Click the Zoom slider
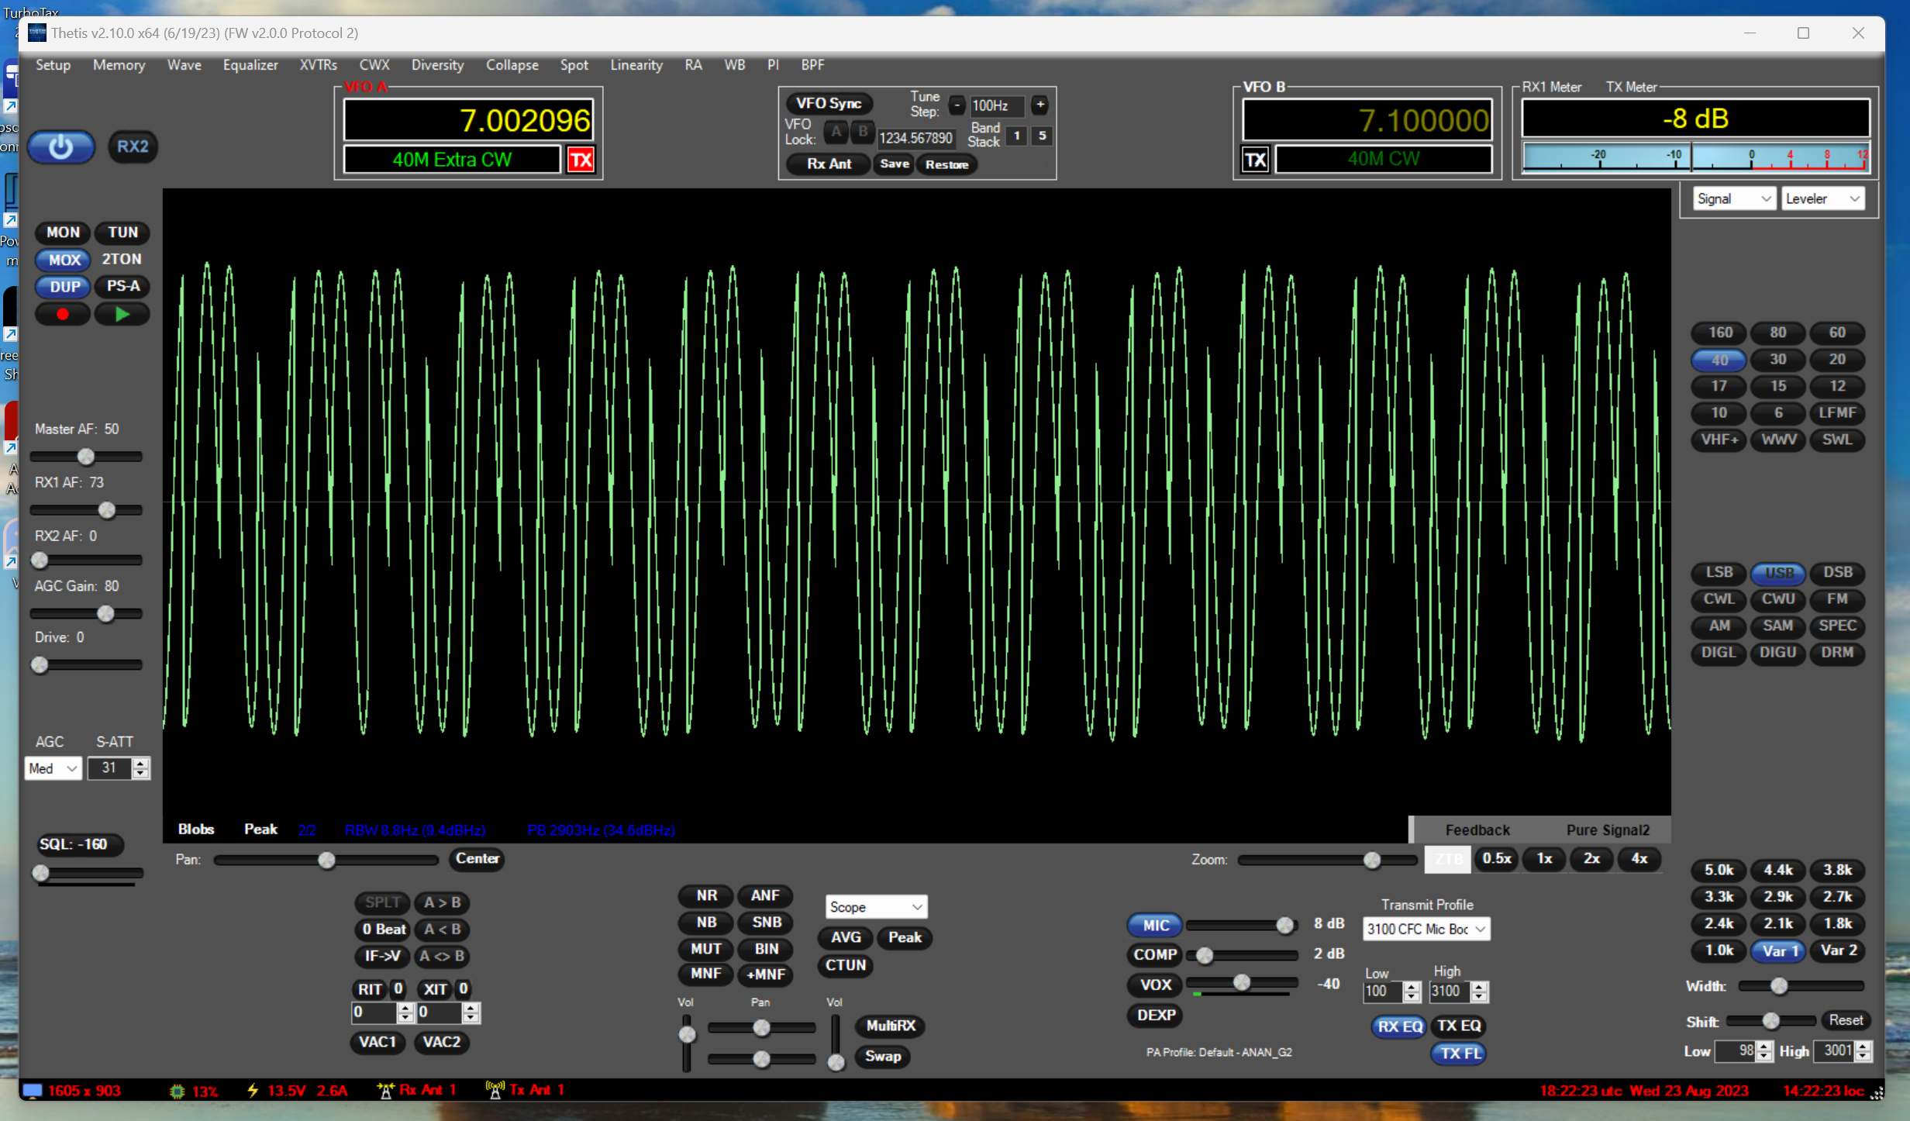 tap(1327, 860)
